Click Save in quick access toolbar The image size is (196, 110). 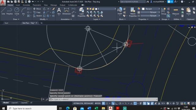15,2
